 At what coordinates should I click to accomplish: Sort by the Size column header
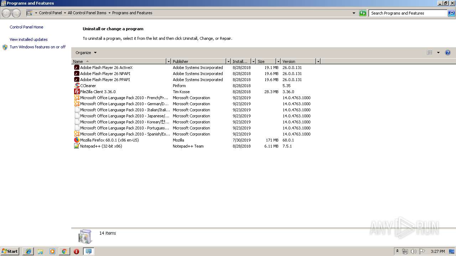pyautogui.click(x=266, y=62)
